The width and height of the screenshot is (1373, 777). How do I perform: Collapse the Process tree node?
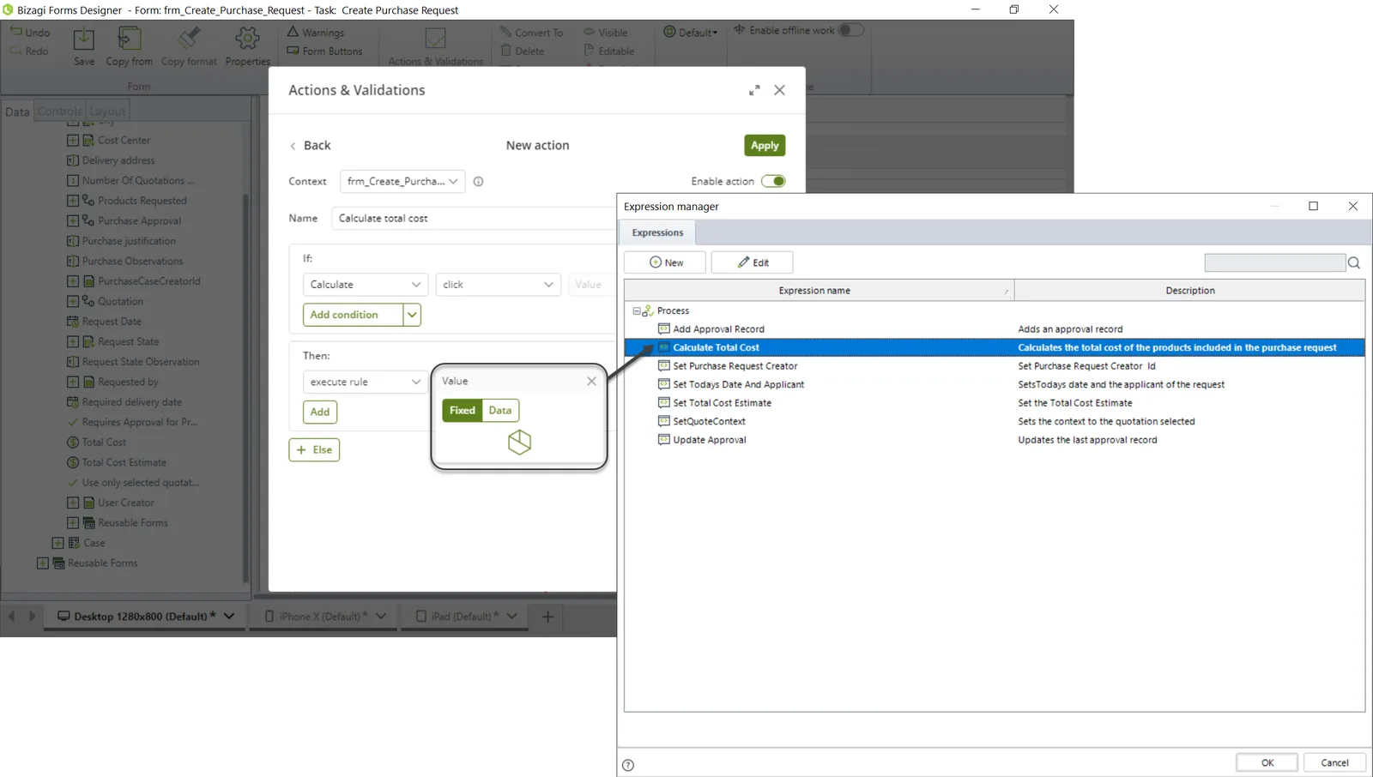637,311
